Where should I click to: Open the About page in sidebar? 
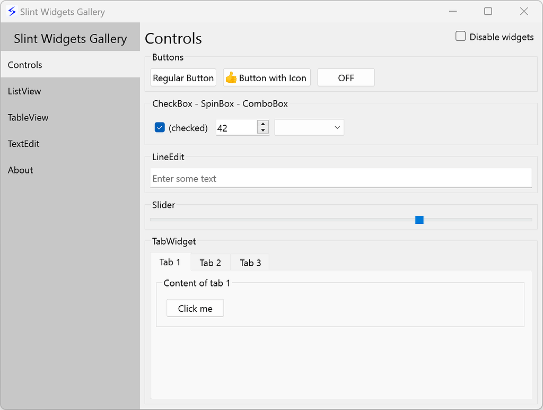[21, 170]
